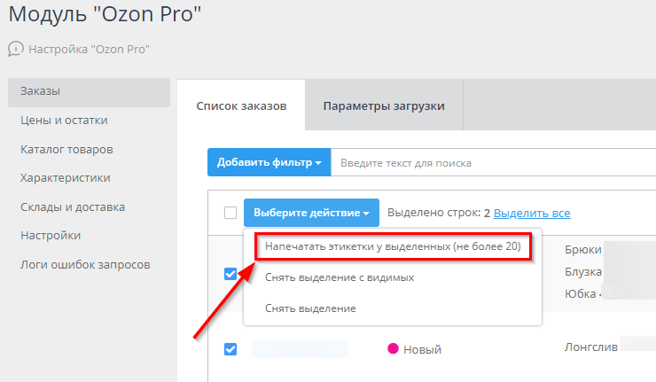Switch to the Параметры загрузки tab

click(x=384, y=106)
